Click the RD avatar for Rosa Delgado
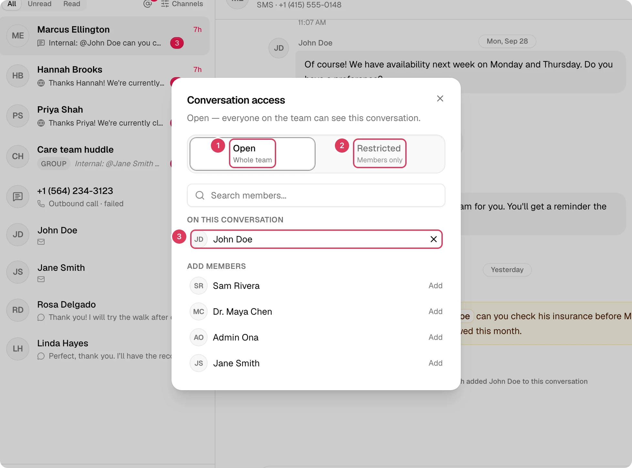Screen dimensions: 632x468 18,310
